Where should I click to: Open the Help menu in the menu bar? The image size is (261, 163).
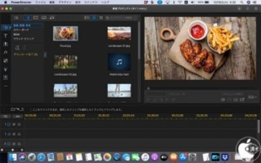pyautogui.click(x=105, y=2)
